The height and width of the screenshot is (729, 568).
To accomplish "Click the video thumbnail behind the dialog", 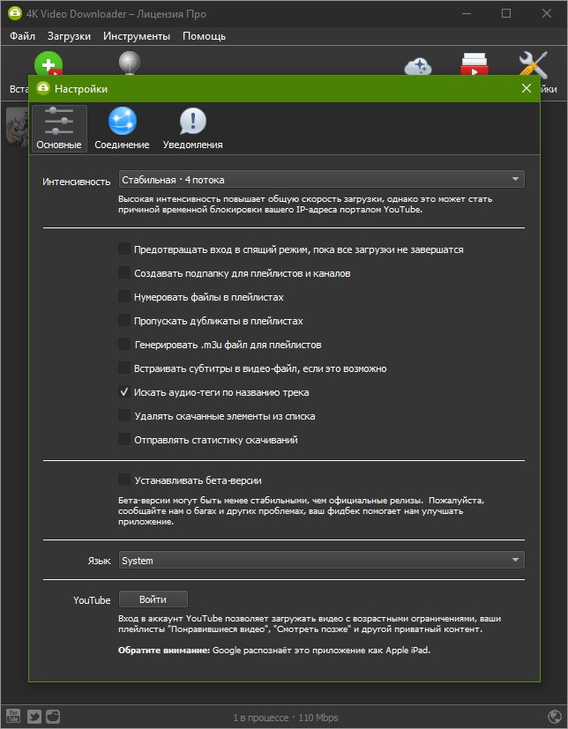I will tap(18, 127).
